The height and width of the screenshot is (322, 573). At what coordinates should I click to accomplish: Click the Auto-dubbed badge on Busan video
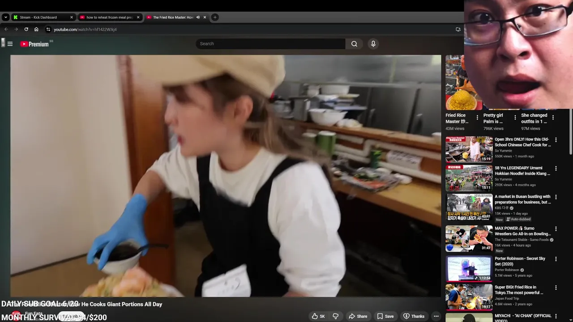(518, 219)
